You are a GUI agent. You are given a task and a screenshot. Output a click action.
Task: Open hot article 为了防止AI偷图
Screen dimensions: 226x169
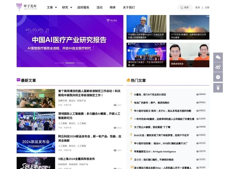pos(152,127)
